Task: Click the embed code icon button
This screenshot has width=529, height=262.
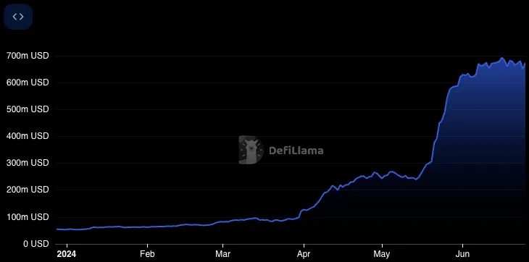Action: click(x=18, y=17)
